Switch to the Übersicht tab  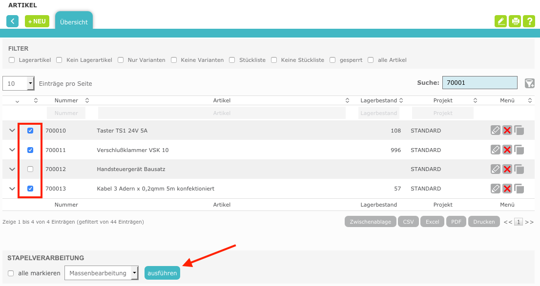pyautogui.click(x=74, y=22)
